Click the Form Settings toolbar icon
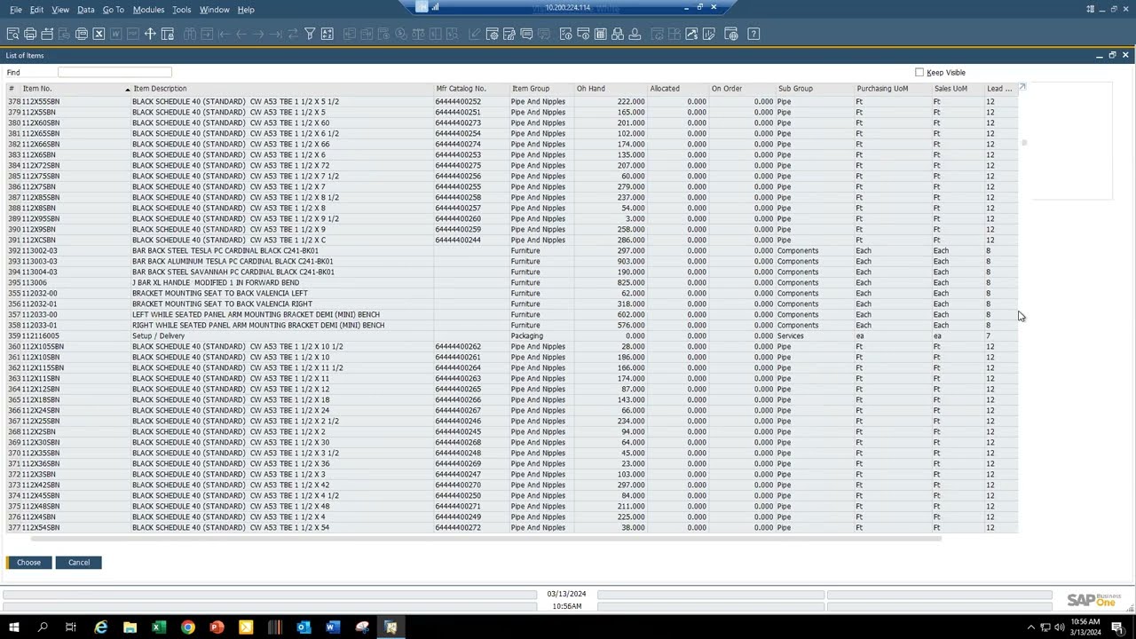This screenshot has height=639, width=1136. tap(493, 34)
